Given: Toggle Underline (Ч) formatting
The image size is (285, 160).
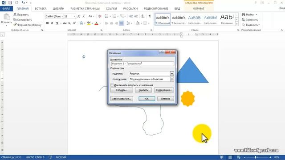Looking at the screenshot, I should [57, 23].
